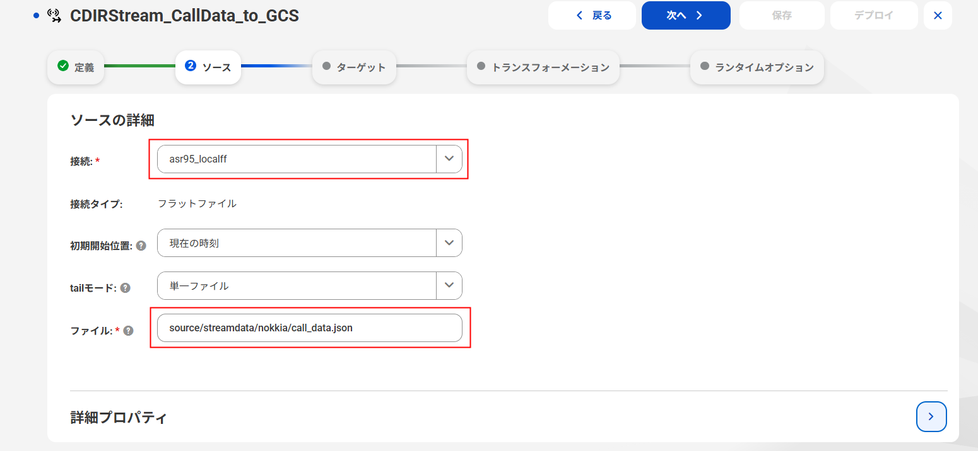Open help for 初期開始位置 field
This screenshot has width=978, height=451.
pyautogui.click(x=141, y=246)
